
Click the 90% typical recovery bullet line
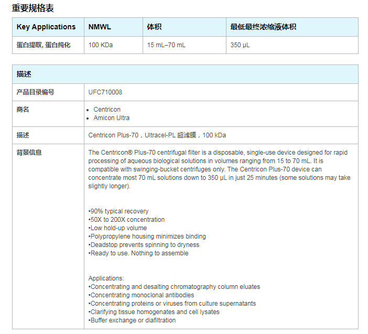tap(118, 211)
